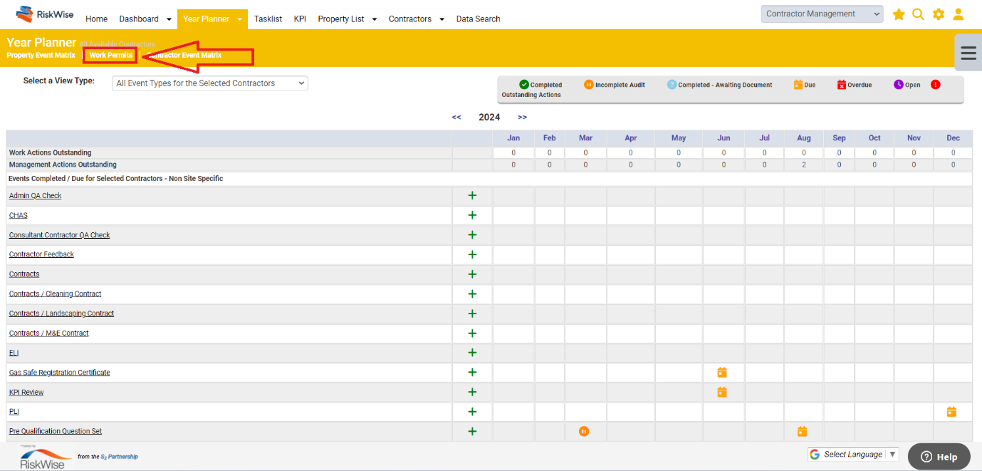Open the Contracts / Landscaping Contract link
Image resolution: width=982 pixels, height=471 pixels.
pyautogui.click(x=61, y=314)
